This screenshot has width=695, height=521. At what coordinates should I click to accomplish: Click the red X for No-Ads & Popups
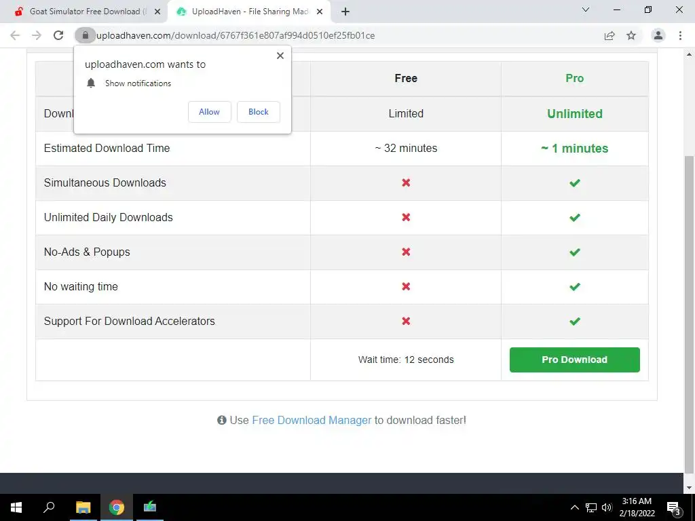point(406,252)
